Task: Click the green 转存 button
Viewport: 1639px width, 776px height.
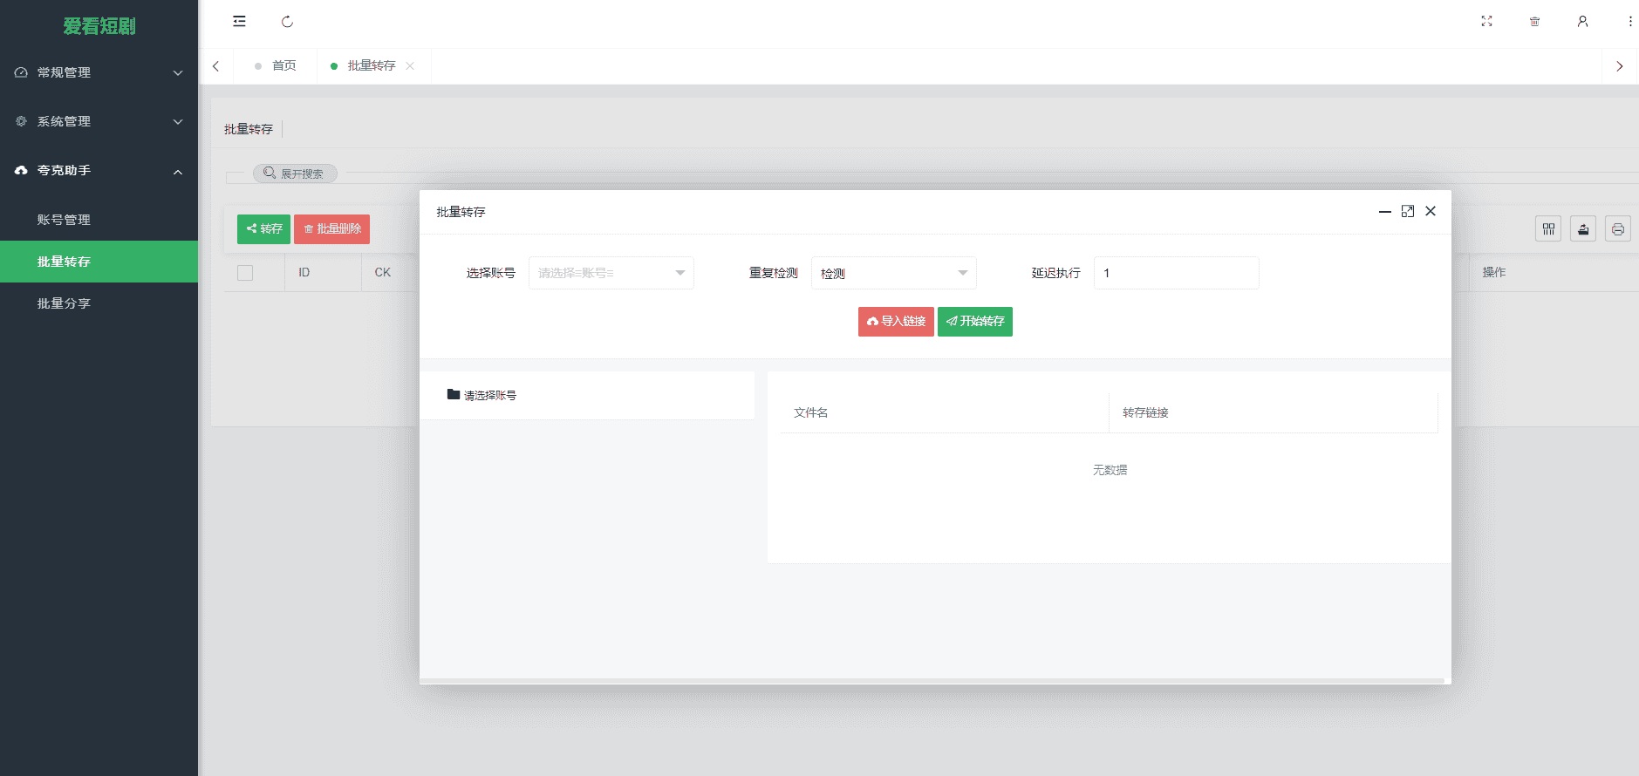Action: click(x=263, y=229)
